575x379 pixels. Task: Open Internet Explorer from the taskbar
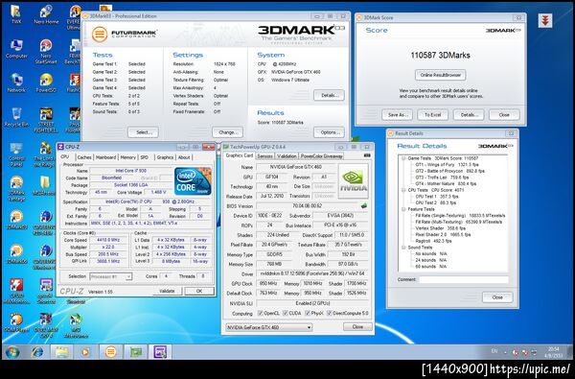[x=37, y=352]
